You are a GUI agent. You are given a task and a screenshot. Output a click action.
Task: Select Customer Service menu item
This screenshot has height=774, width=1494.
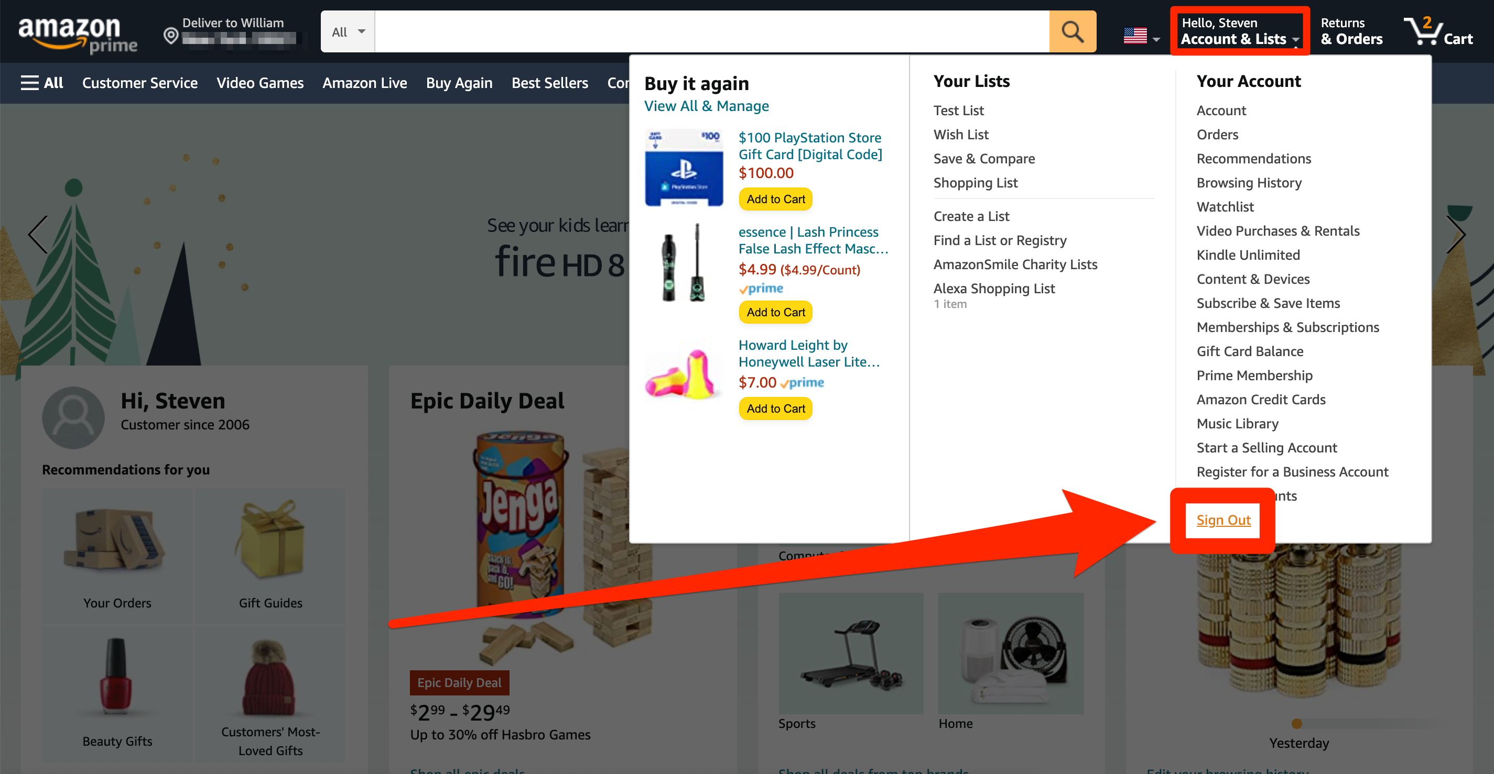pos(139,83)
